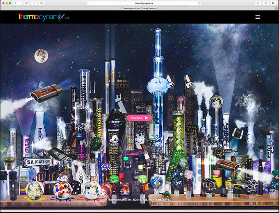Screen dimensions: 279x213
Task: Open Safari's history clock button
Action: [41, 3]
